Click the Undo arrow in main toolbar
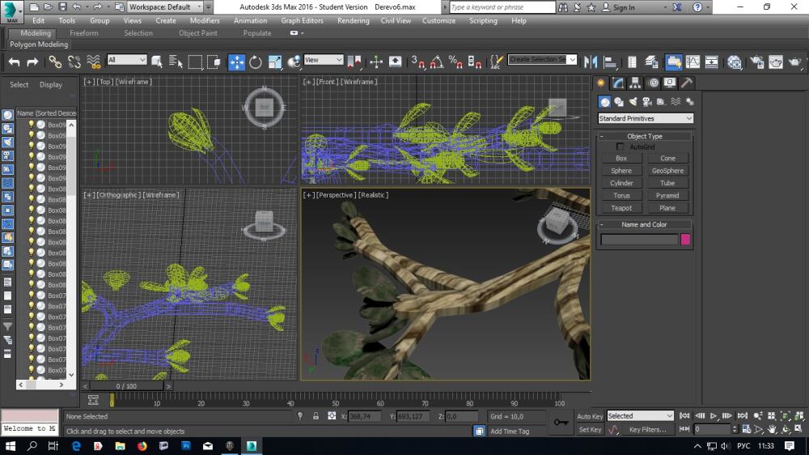The width and height of the screenshot is (809, 455). (14, 62)
